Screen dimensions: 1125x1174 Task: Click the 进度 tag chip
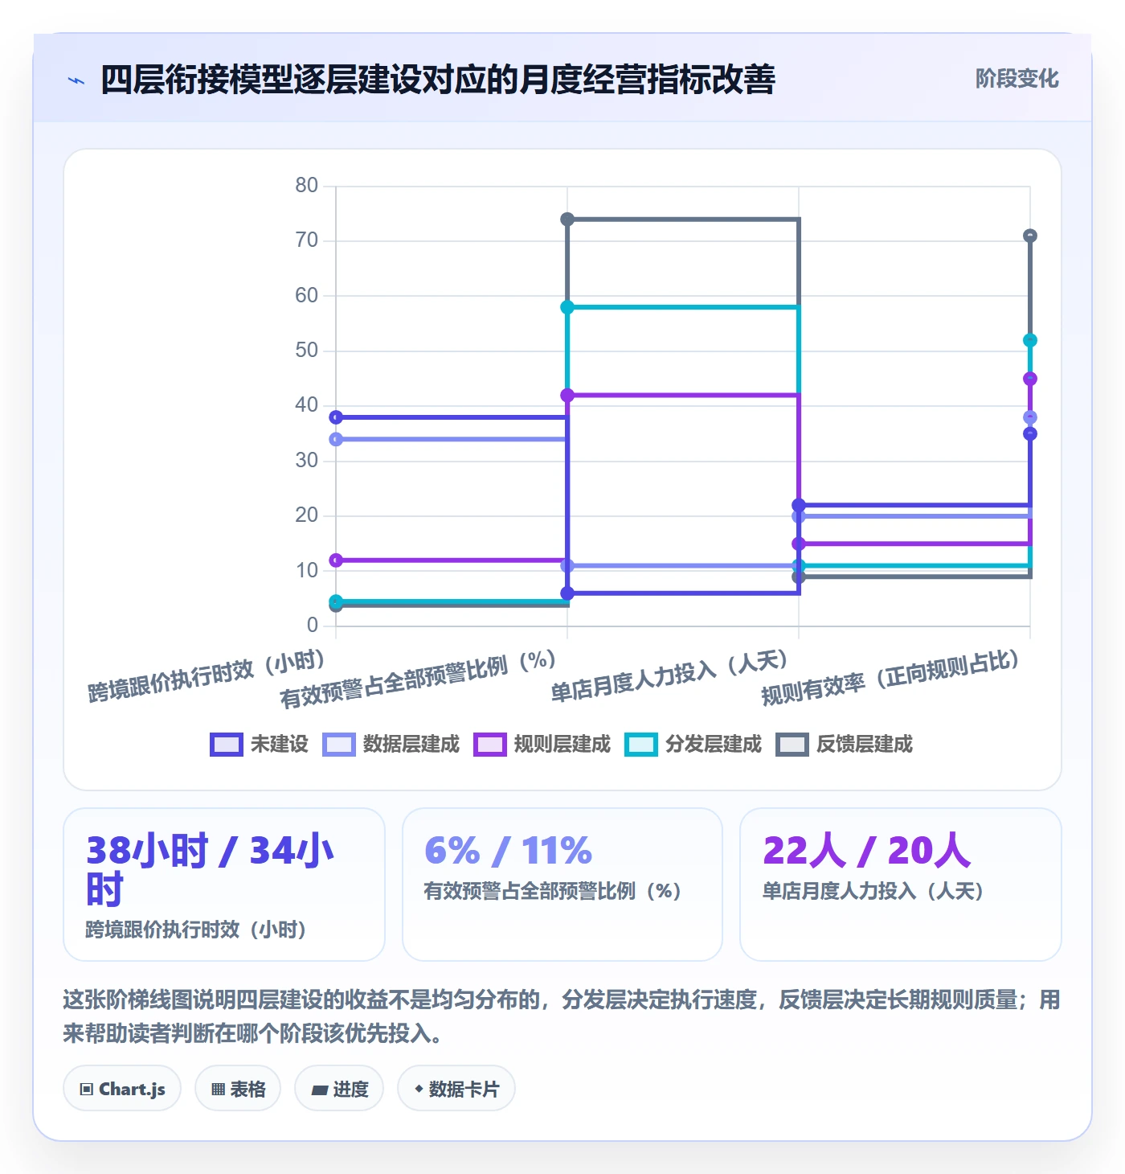tap(339, 1089)
